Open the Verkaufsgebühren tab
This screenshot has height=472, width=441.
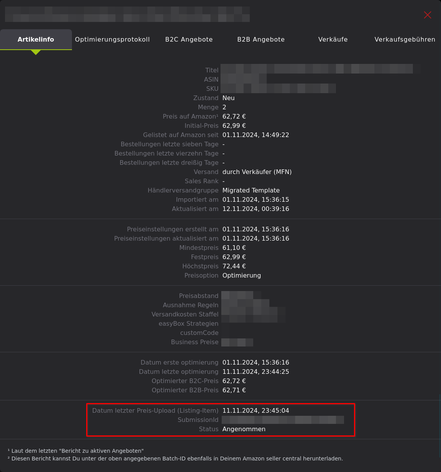(405, 39)
